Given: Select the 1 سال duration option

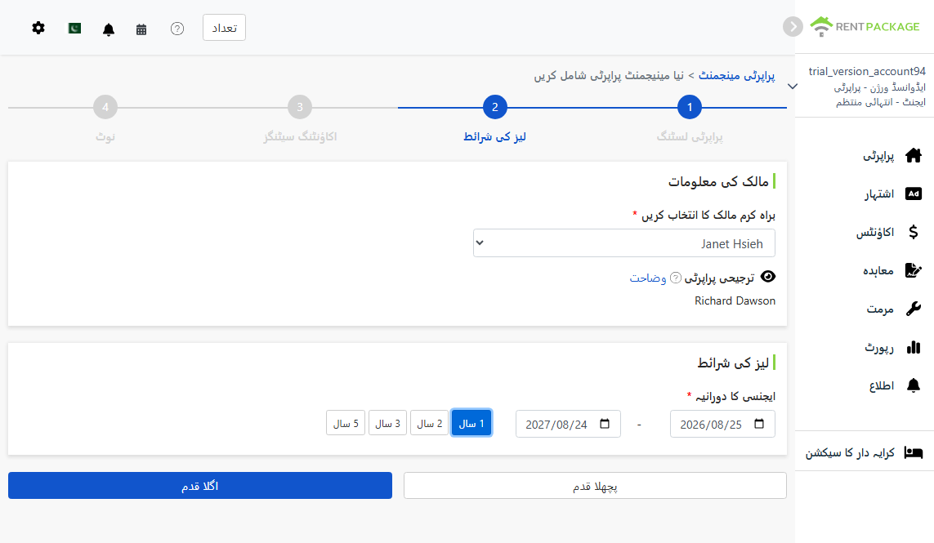Looking at the screenshot, I should click(471, 423).
